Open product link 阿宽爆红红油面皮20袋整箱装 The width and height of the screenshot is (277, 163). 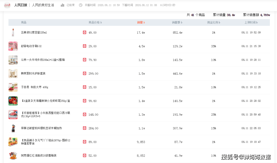coord(39,155)
